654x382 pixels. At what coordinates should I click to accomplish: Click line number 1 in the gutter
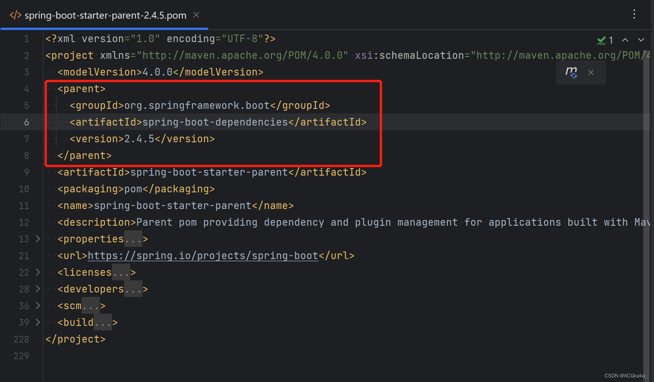tap(27, 39)
